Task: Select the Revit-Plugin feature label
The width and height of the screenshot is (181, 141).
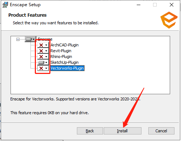Action: click(x=61, y=51)
